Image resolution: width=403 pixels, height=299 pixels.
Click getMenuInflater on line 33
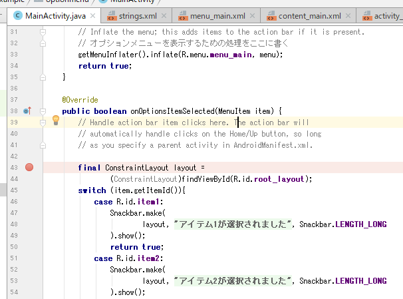click(108, 55)
